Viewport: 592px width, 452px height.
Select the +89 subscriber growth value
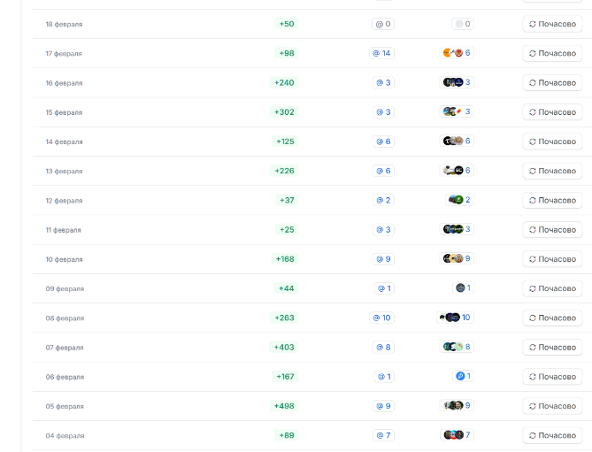pyautogui.click(x=287, y=436)
